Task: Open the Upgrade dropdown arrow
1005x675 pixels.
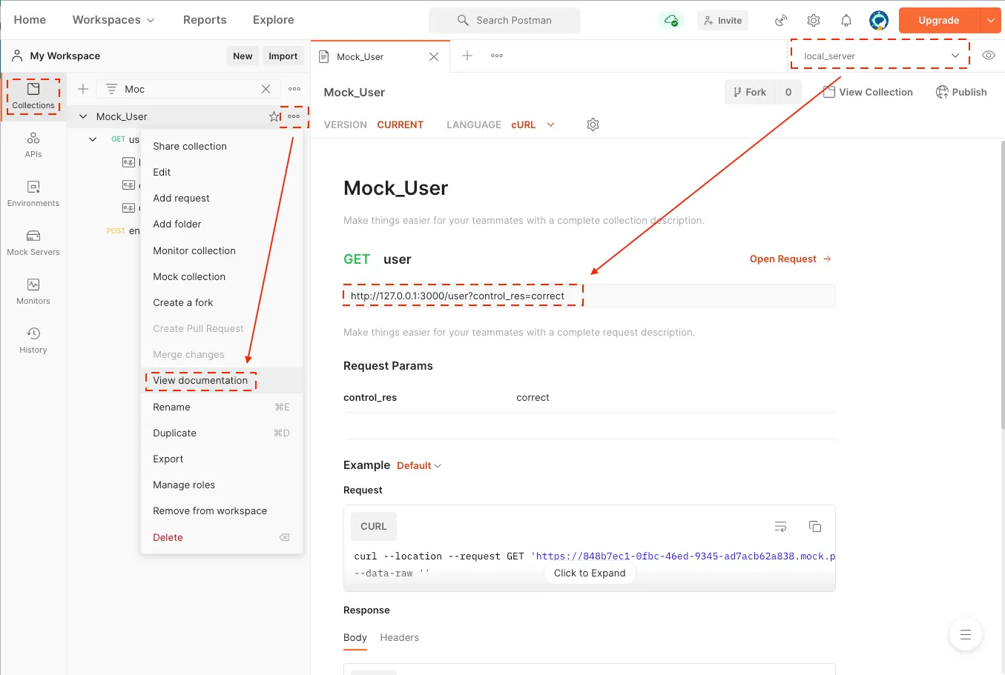Action: tap(991, 20)
